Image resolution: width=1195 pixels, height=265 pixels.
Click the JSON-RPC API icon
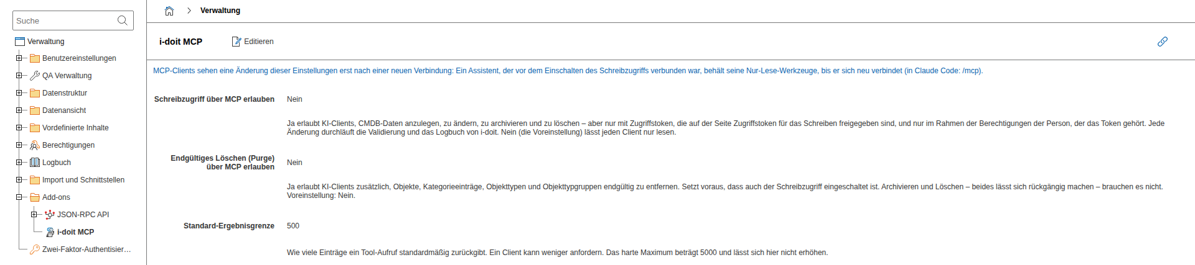[50, 215]
